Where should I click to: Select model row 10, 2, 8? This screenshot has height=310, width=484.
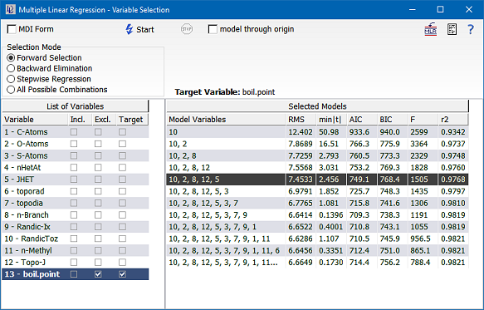317,155
